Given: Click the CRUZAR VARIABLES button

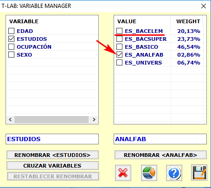Looking at the screenshot, I should [x=52, y=166].
